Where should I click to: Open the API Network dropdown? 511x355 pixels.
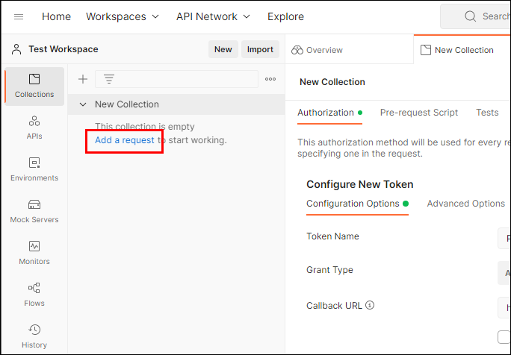213,16
